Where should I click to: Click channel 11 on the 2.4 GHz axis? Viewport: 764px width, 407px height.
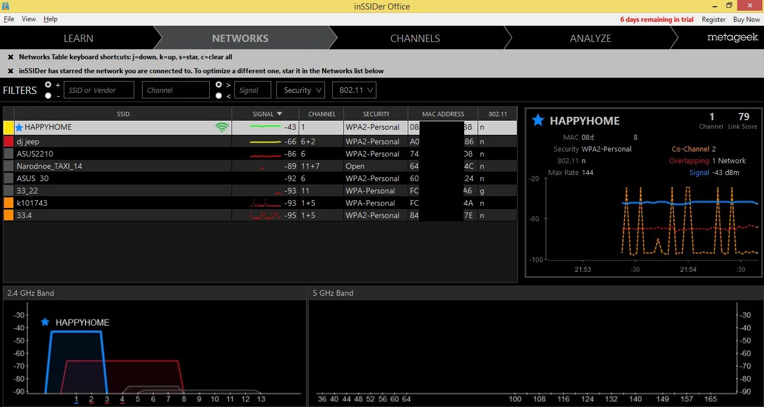pyautogui.click(x=230, y=399)
